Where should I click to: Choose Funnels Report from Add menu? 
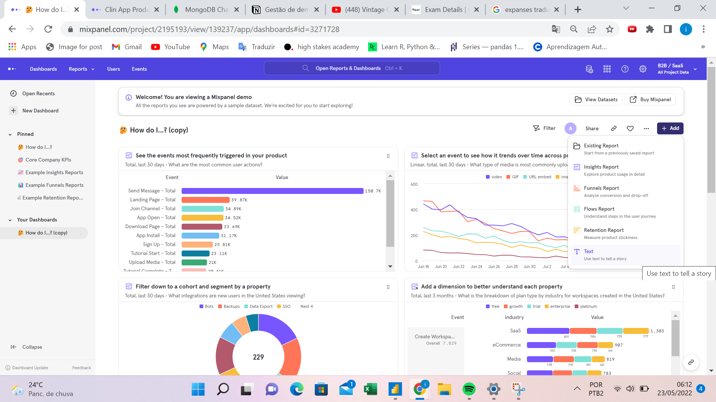click(x=626, y=191)
